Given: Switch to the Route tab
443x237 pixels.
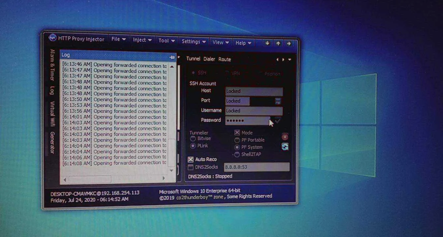Looking at the screenshot, I should point(225,59).
